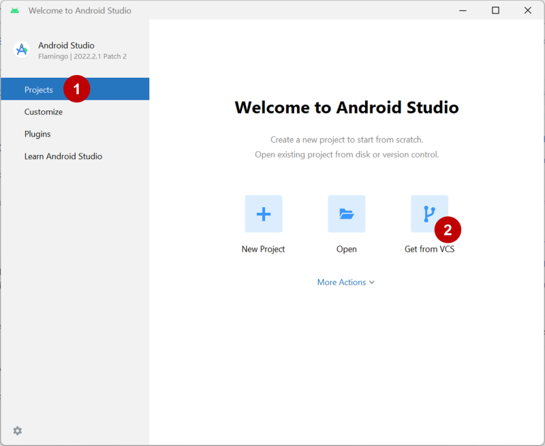The height and width of the screenshot is (446, 545).
Task: Expand the More Actions dropdown
Action: coord(346,282)
